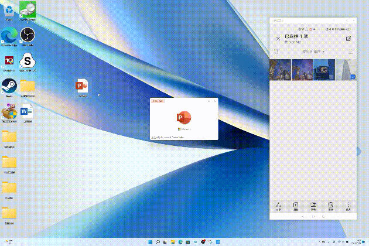Image resolution: width=369 pixels, height=246 pixels.
Task: Uncheck the selected fourth photo checkbox
Action: (x=353, y=77)
